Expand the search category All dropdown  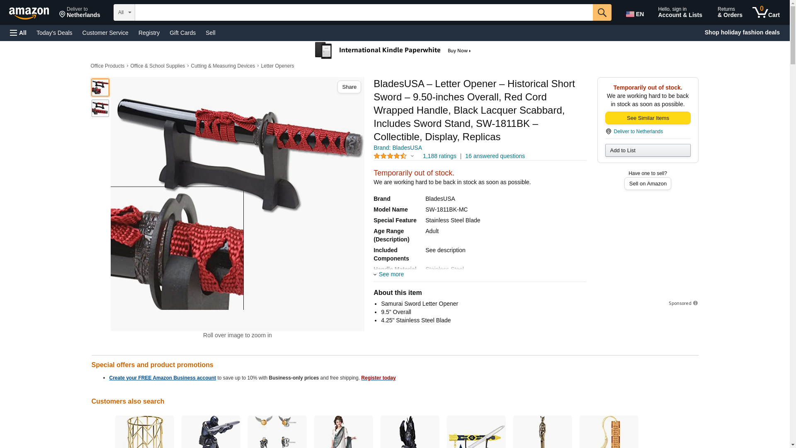pyautogui.click(x=124, y=12)
